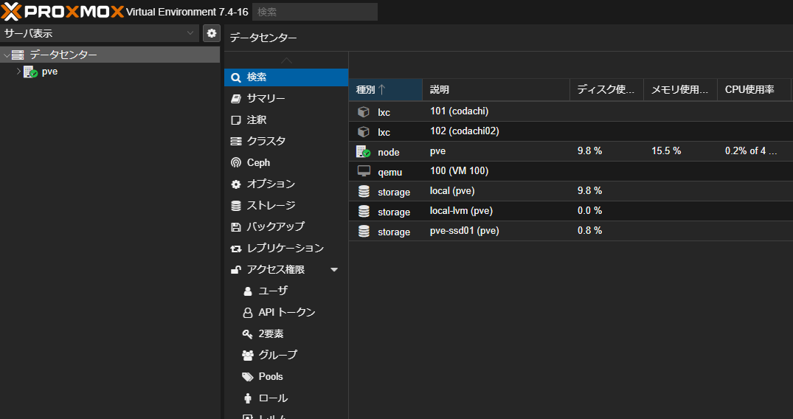The width and height of the screenshot is (793, 419).
Task: Click the database icon beside ストレージ
Action: click(x=235, y=206)
